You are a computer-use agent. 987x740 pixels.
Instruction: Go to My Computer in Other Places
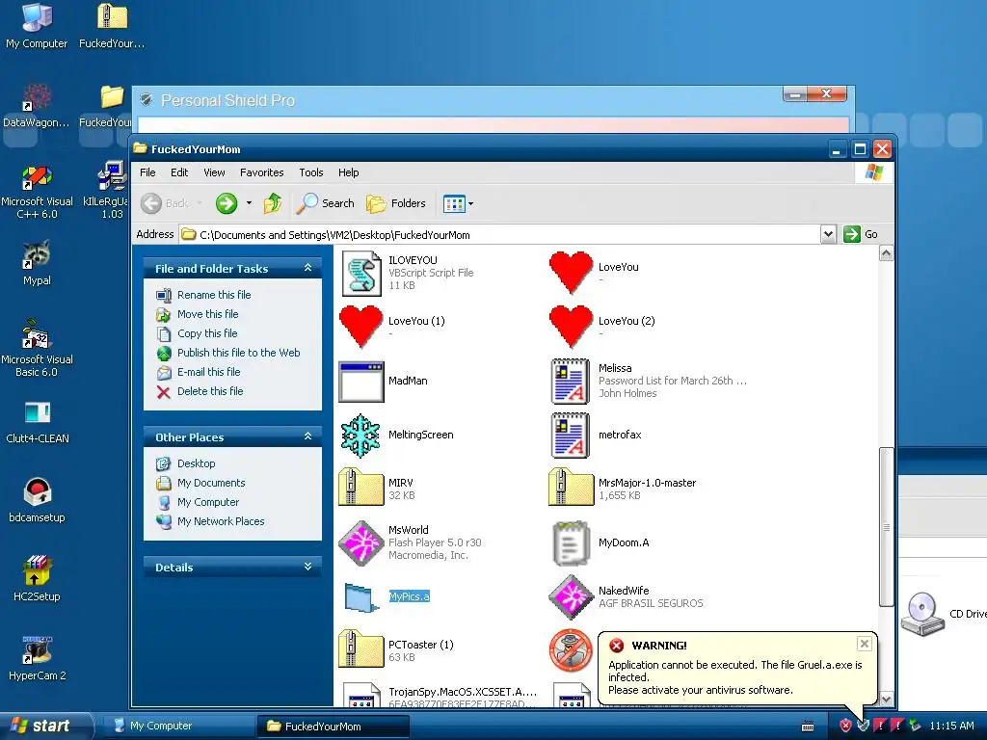(208, 502)
